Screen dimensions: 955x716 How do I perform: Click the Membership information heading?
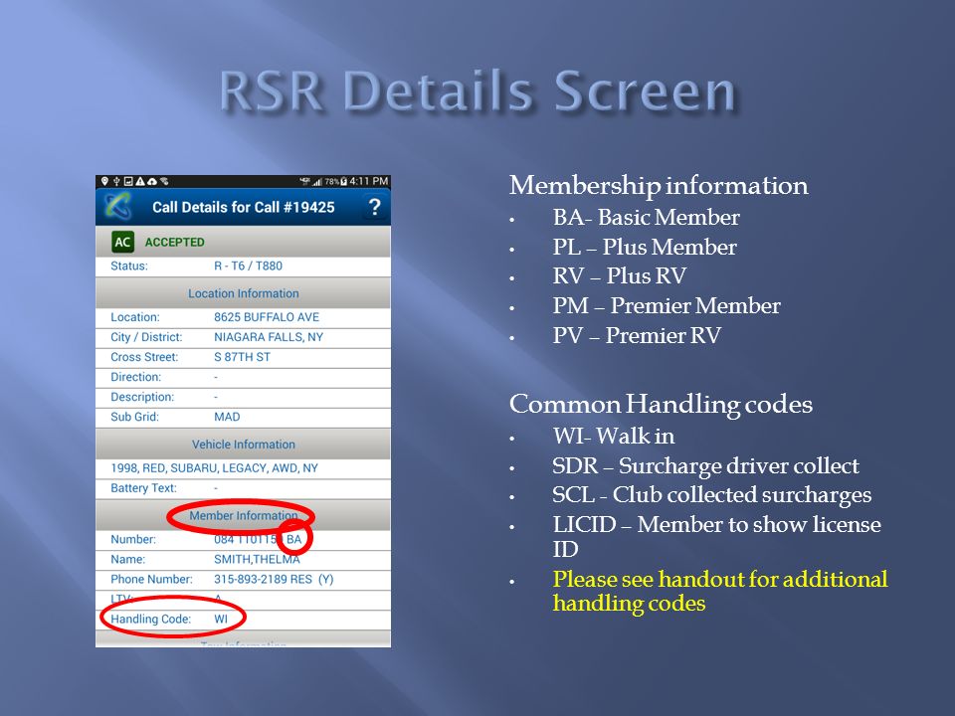[659, 185]
